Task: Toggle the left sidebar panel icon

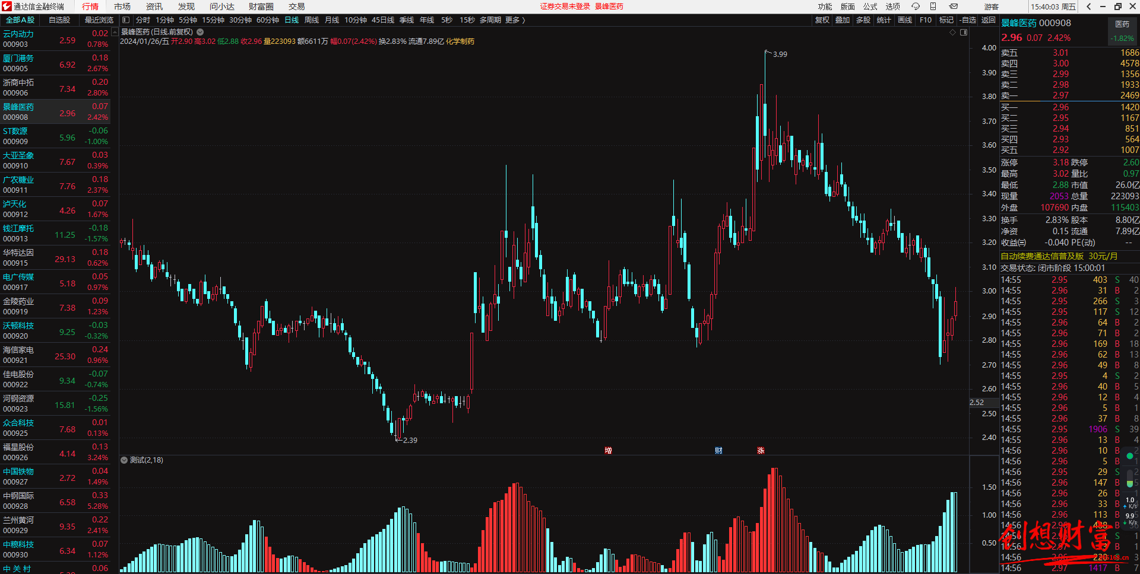Action: [x=126, y=20]
